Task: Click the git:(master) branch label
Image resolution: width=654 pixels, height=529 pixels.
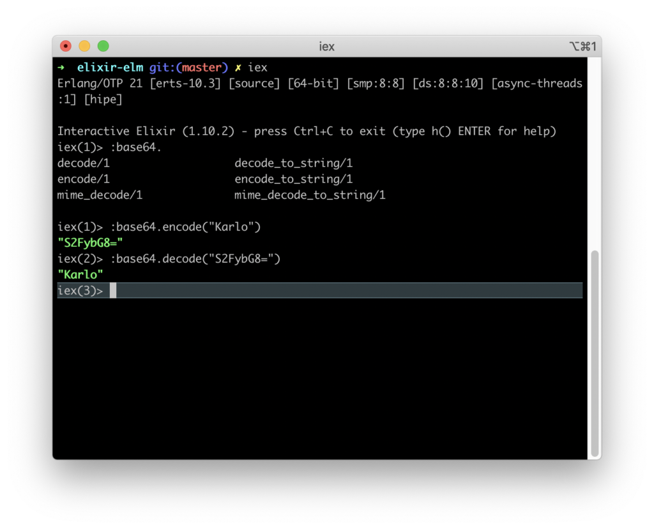Action: pos(188,68)
